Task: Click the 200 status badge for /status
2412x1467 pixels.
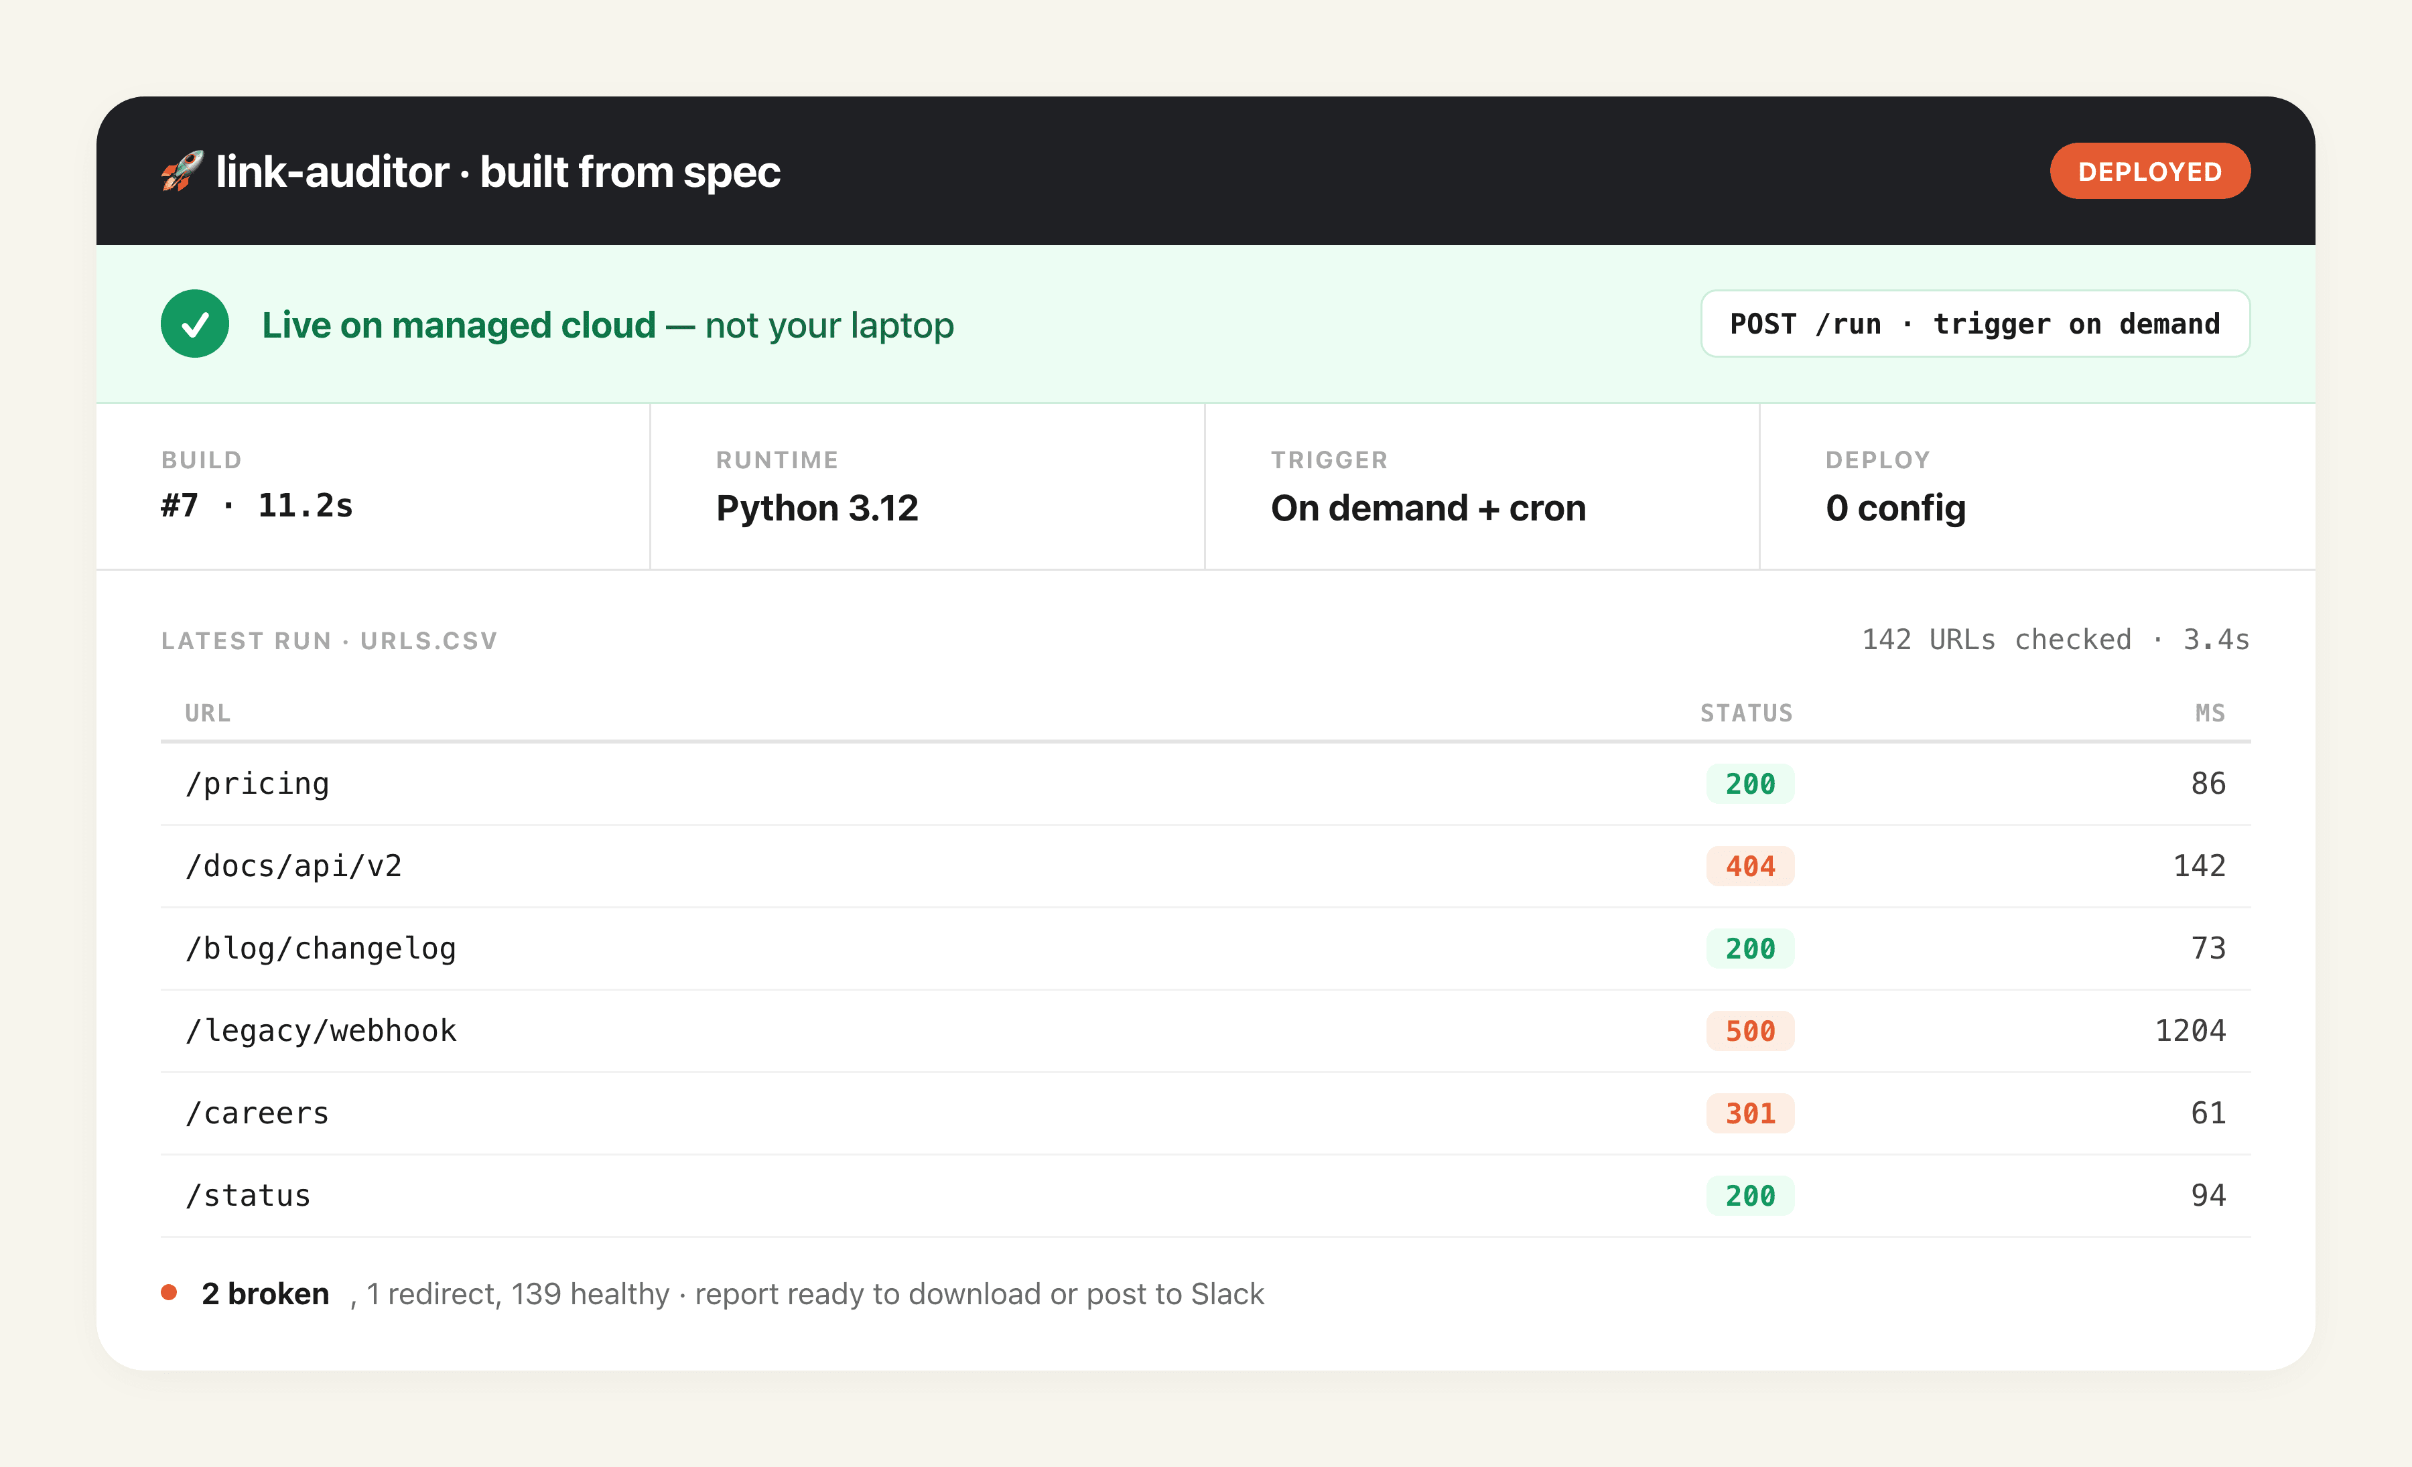Action: click(x=1750, y=1195)
